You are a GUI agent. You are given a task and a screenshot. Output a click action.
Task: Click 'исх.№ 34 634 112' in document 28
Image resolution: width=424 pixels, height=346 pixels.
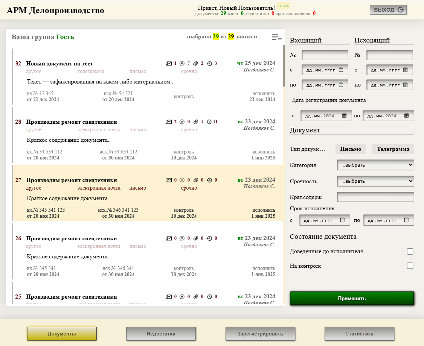click(x=118, y=152)
